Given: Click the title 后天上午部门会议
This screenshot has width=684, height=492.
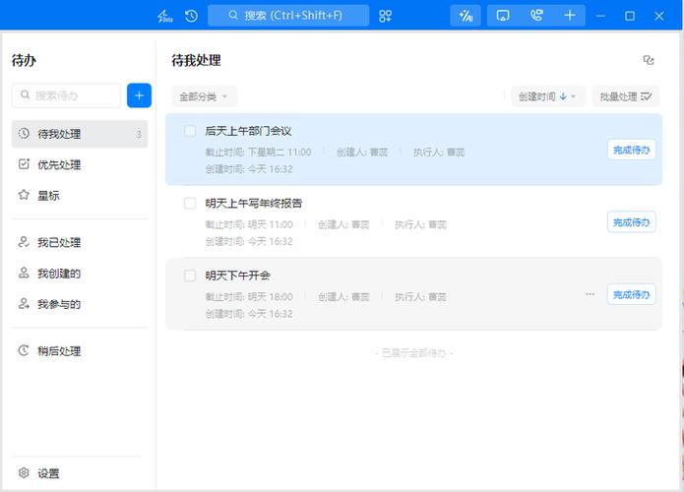Looking at the screenshot, I should coord(248,131).
